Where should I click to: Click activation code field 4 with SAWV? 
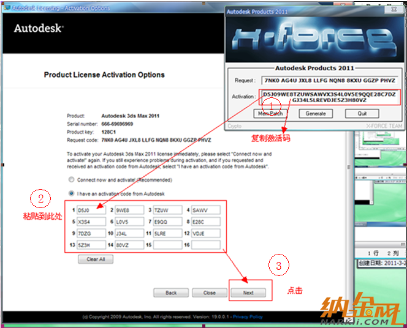tap(205, 211)
